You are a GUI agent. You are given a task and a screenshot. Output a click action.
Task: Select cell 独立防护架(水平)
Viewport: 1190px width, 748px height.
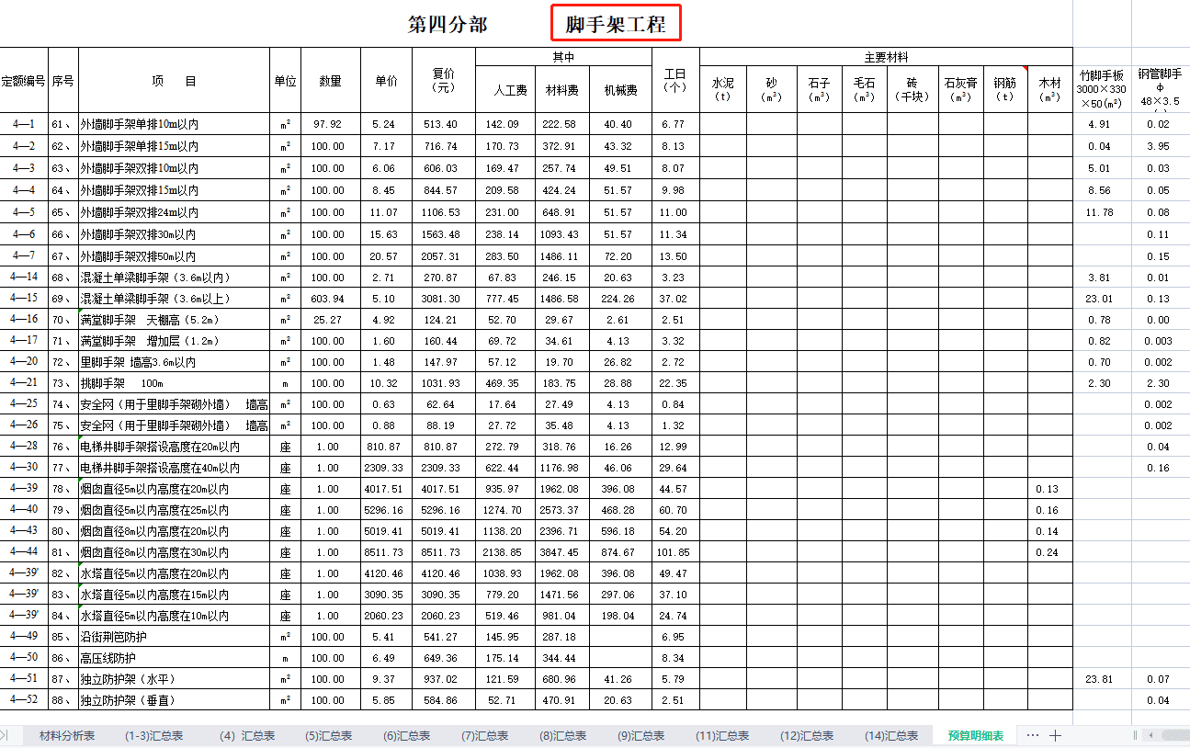(x=175, y=679)
